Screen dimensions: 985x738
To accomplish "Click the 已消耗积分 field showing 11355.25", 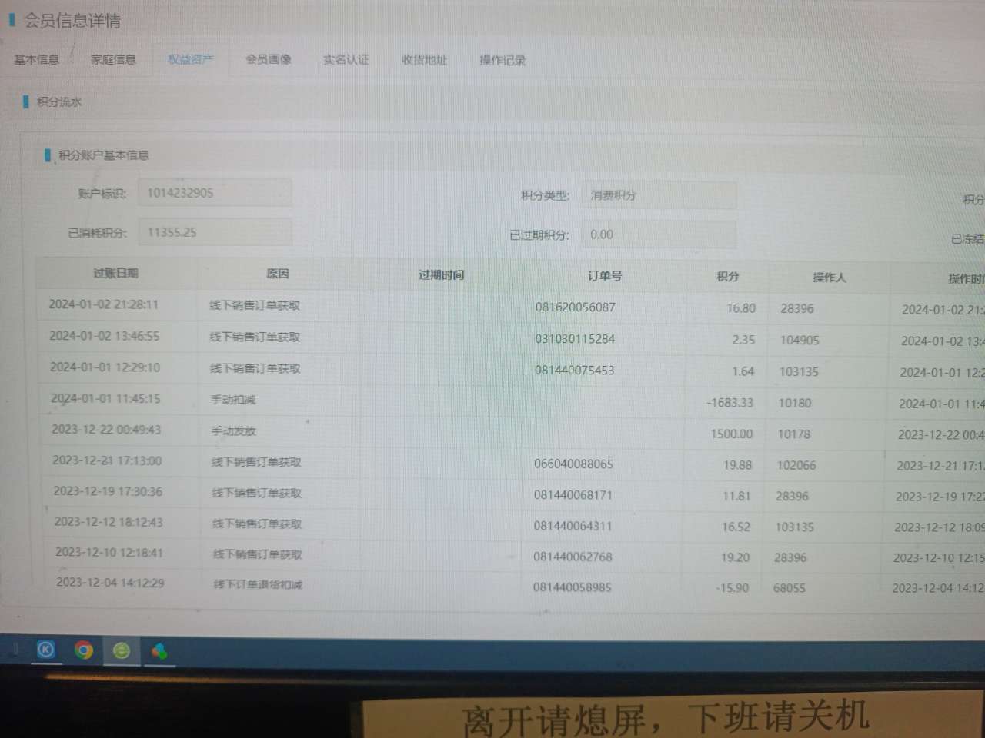I will [x=215, y=232].
